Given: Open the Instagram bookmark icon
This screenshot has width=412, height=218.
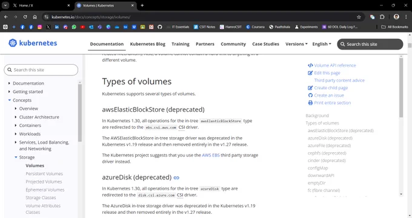Looking at the screenshot, I should point(39,27).
